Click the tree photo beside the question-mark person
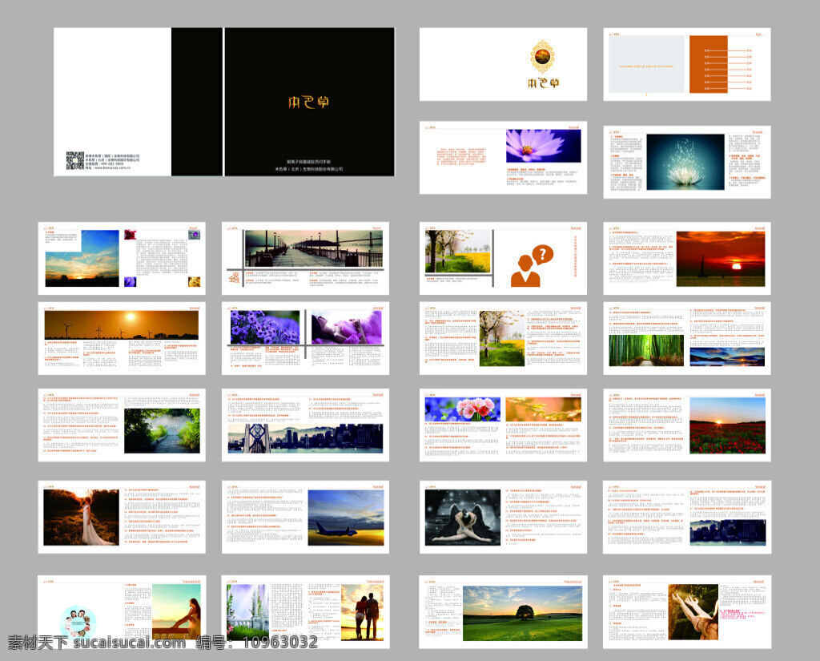 (x=458, y=252)
